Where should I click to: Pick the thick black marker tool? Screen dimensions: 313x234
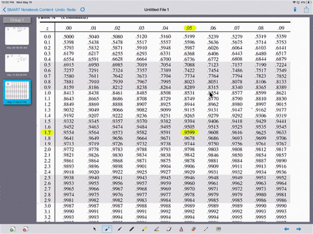coord(132,229)
